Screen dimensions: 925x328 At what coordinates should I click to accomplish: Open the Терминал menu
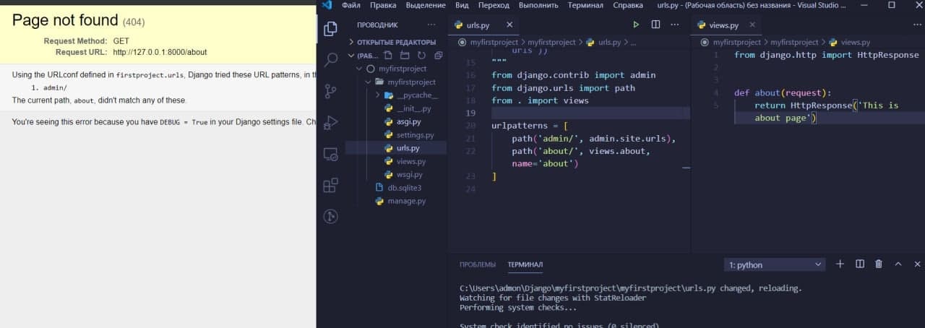(585, 5)
